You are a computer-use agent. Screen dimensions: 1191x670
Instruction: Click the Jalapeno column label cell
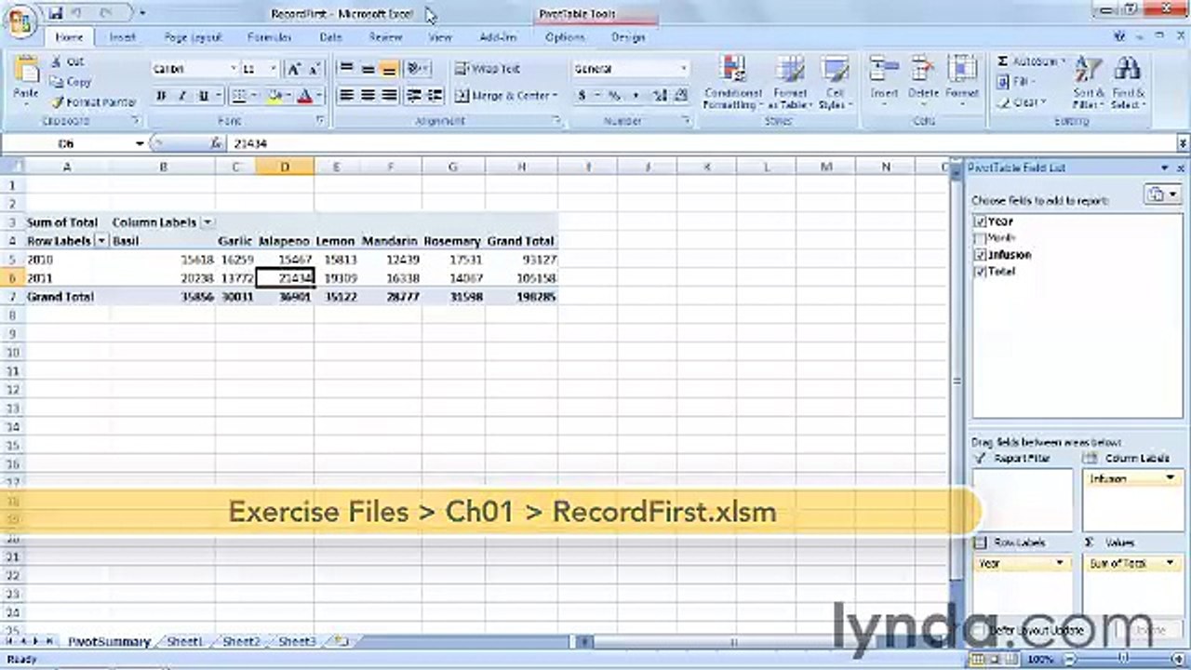pos(285,241)
